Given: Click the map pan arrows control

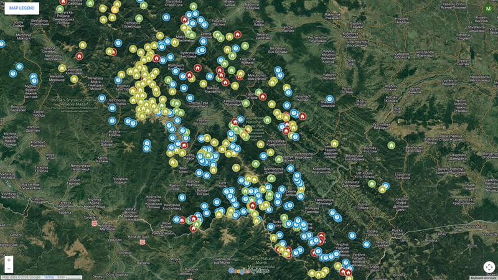Looking at the screenshot, I should (x=489, y=266).
